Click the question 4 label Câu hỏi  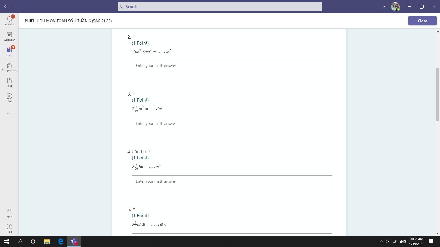point(139,152)
